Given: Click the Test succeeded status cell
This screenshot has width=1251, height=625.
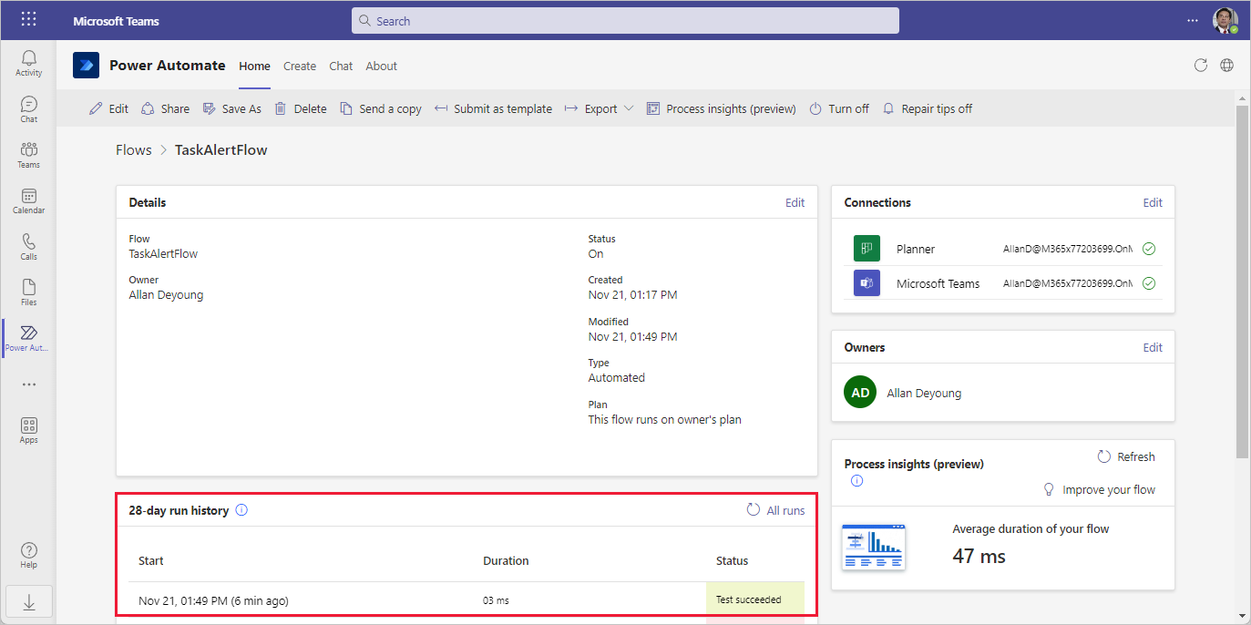Looking at the screenshot, I should [x=755, y=599].
